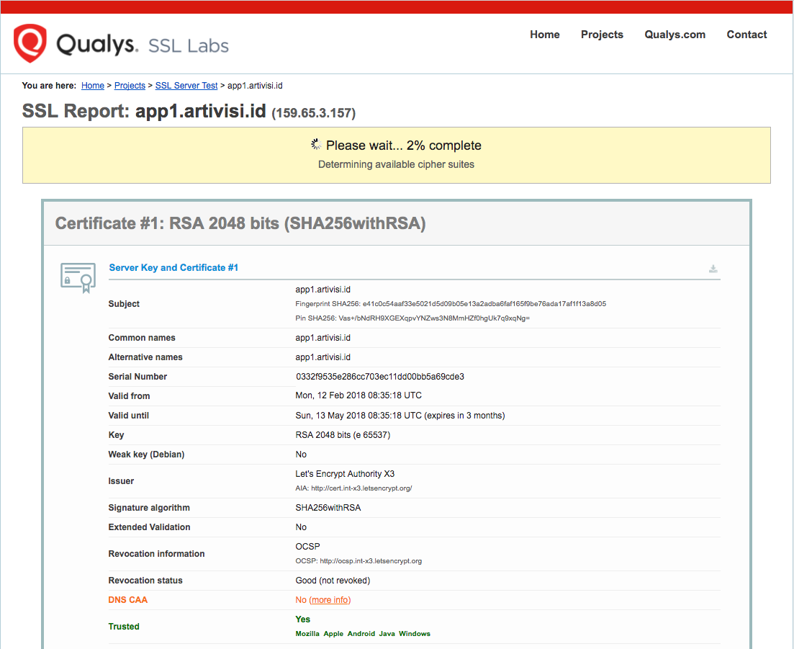Follow the SSL Server Test breadcrumb link
The height and width of the screenshot is (649, 794).
coord(186,86)
